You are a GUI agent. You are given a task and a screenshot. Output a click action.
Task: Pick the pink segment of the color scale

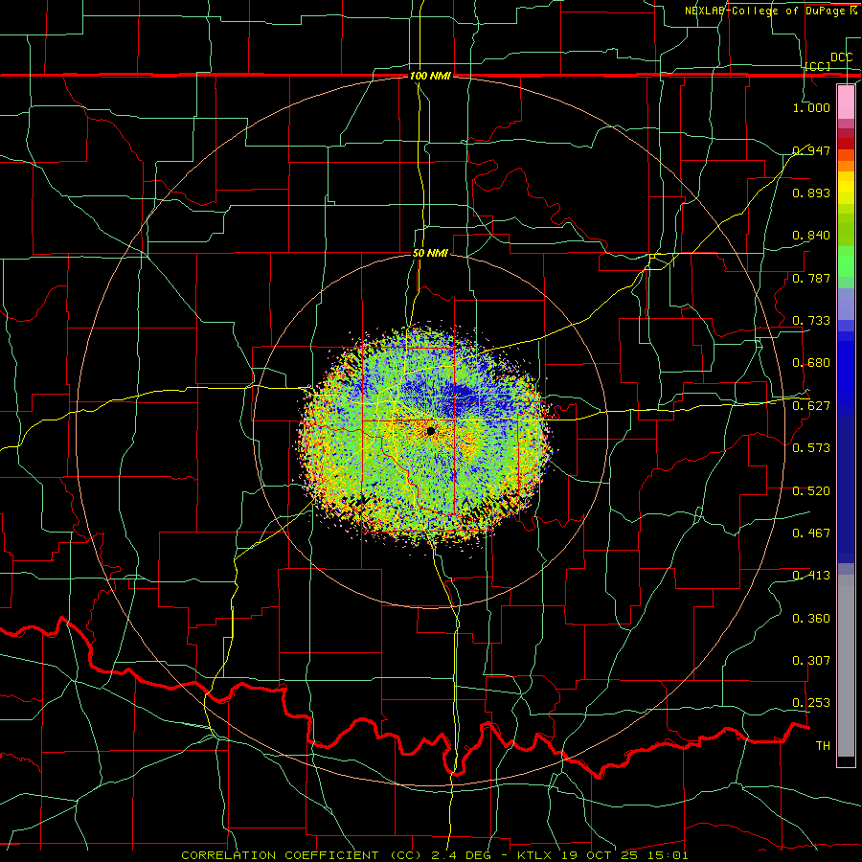click(x=846, y=102)
